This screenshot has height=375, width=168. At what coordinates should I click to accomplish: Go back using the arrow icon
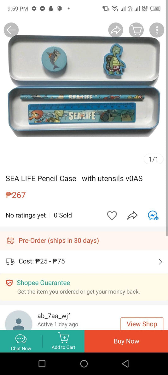(x=11, y=30)
